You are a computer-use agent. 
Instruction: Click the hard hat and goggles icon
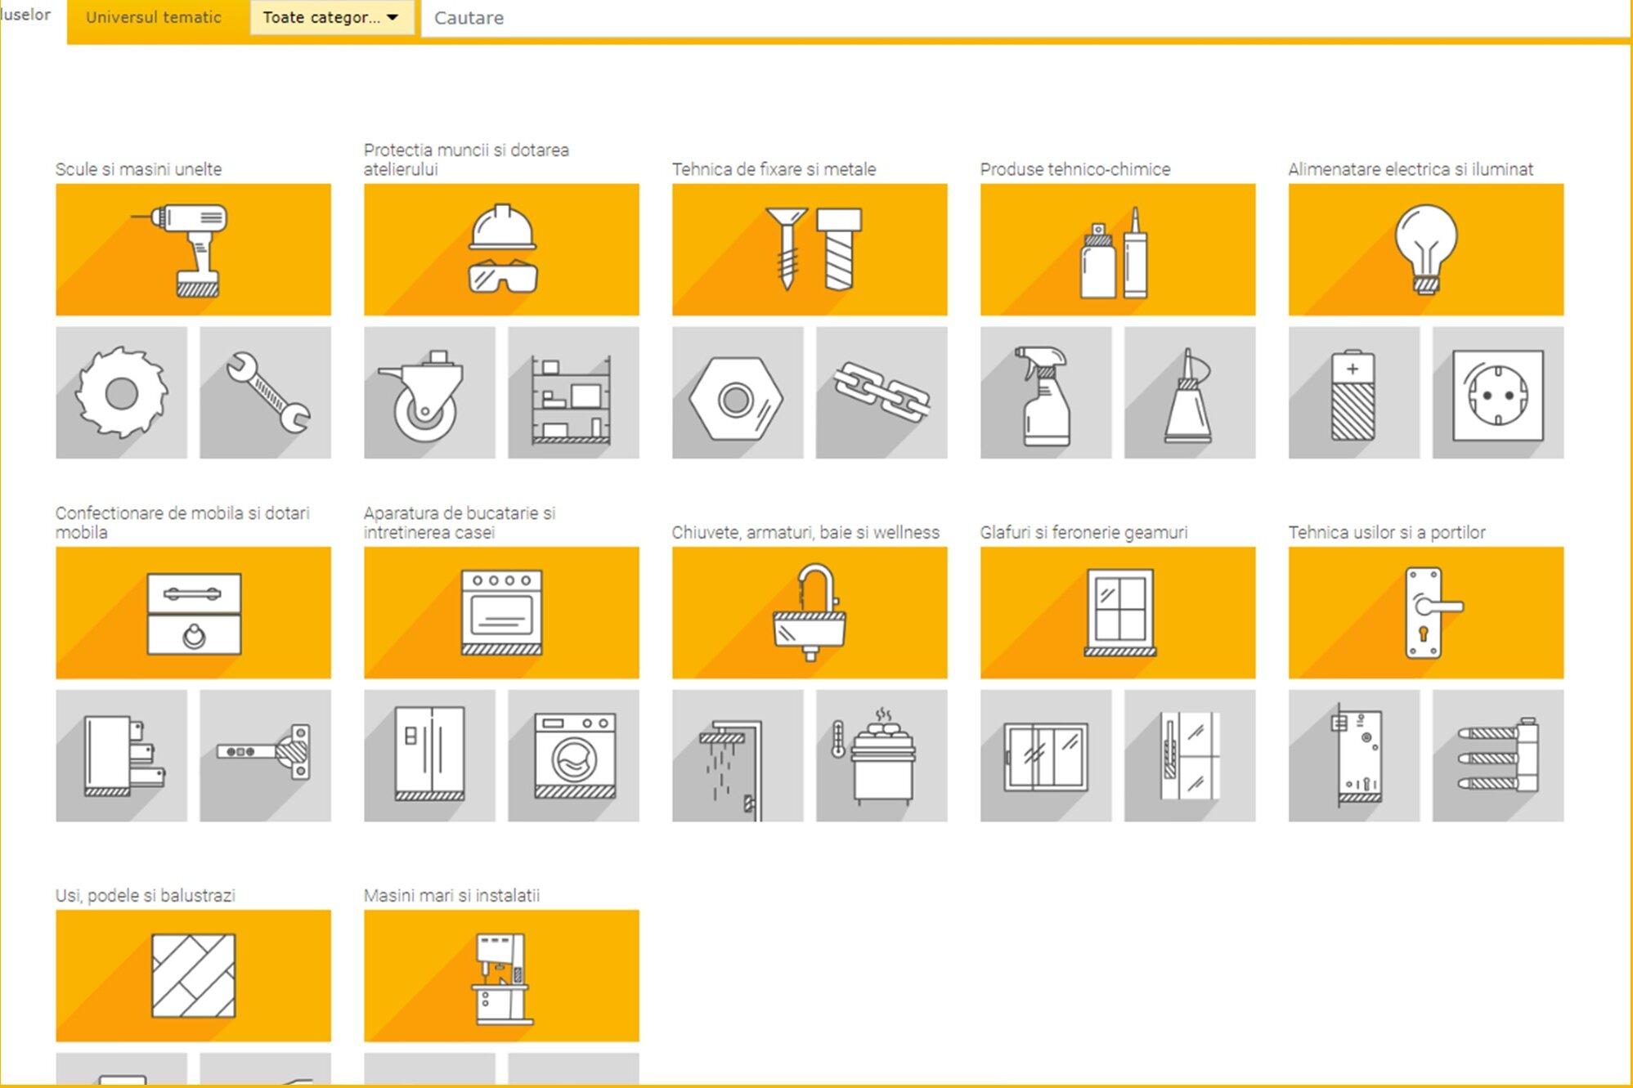coord(501,249)
